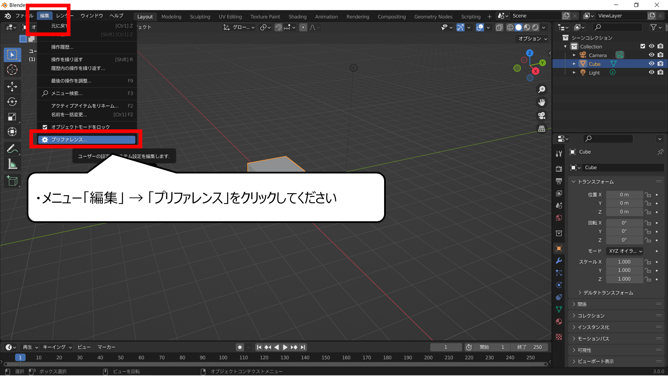Hide Camera in viewport via eye
668x376 pixels.
coord(651,55)
